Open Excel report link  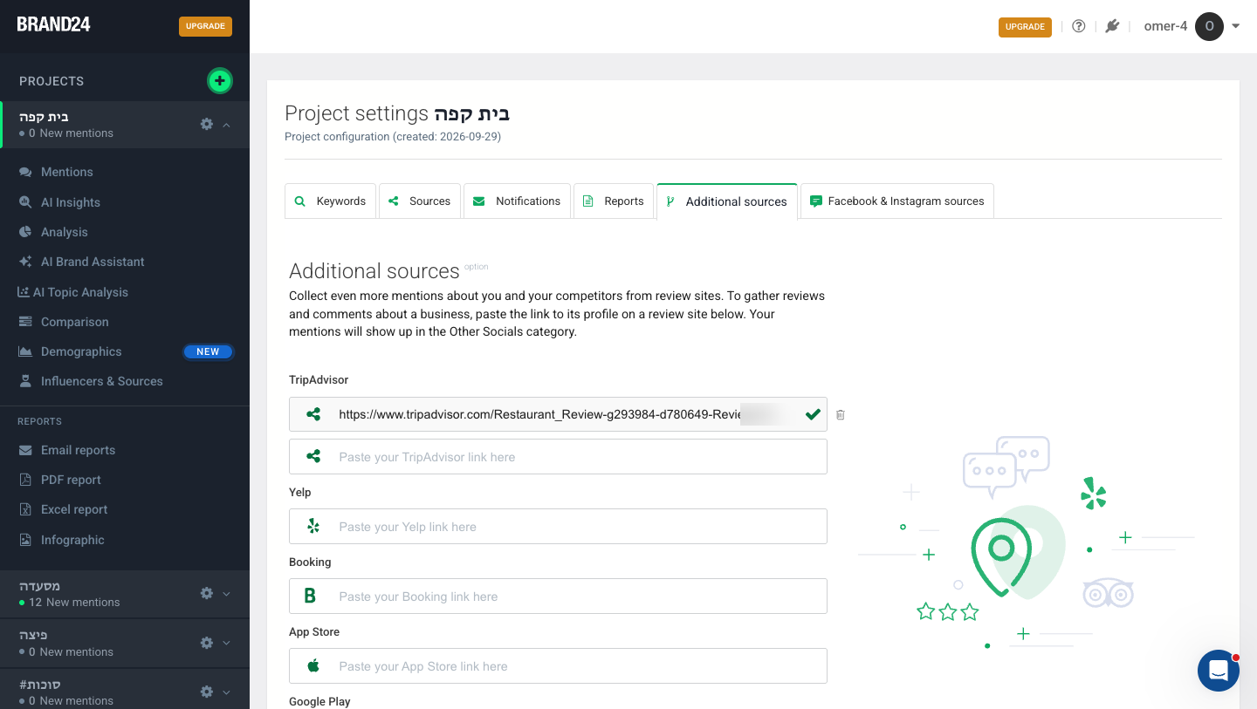[74, 509]
